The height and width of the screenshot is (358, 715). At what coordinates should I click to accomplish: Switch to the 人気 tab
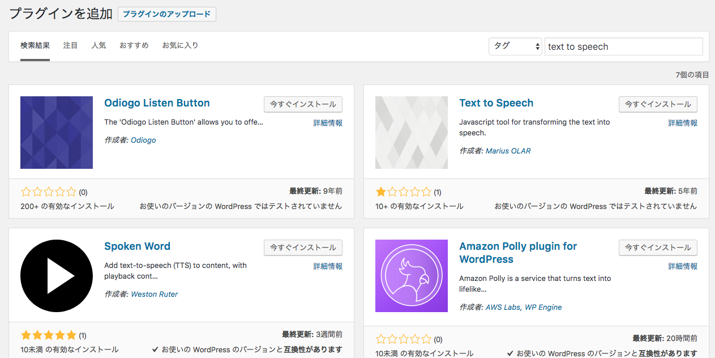pyautogui.click(x=99, y=45)
